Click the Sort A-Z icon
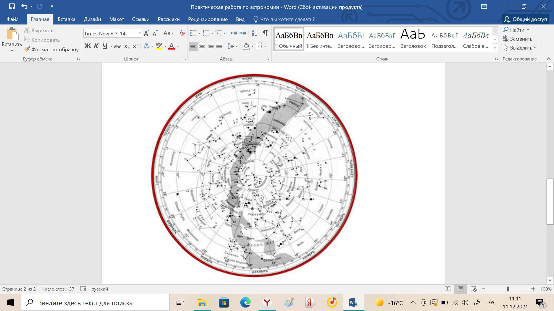 click(254, 33)
